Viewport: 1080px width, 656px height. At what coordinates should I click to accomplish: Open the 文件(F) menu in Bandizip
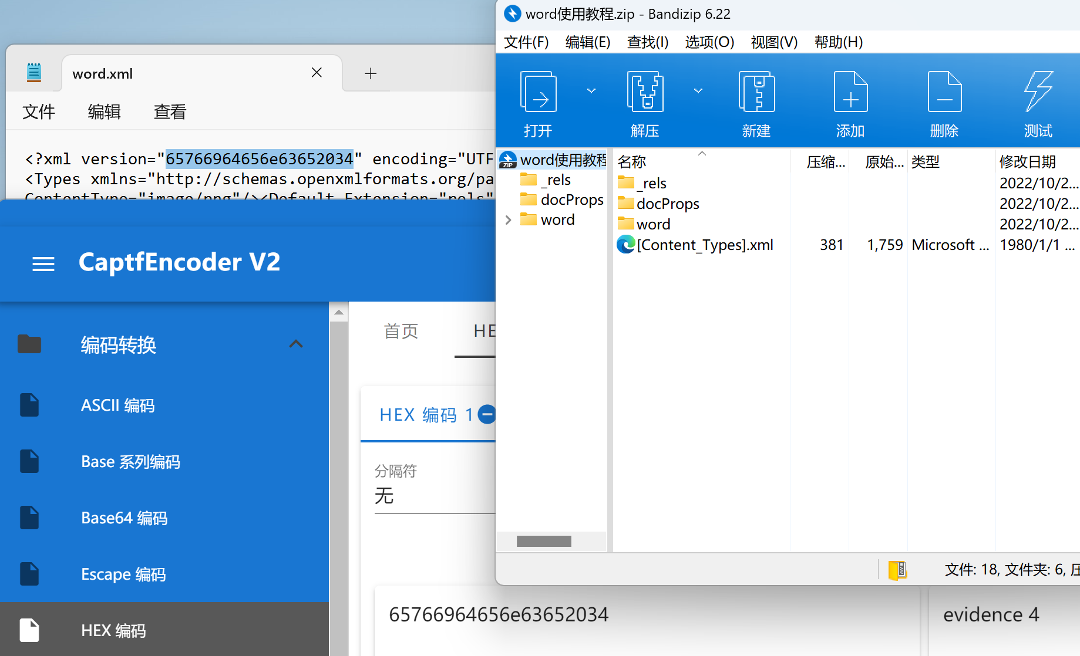(526, 42)
